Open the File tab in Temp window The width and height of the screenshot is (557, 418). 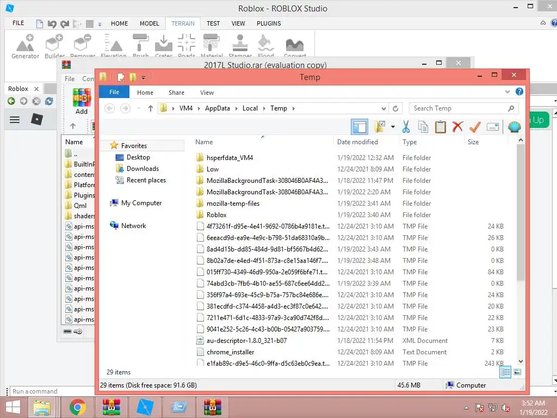point(114,92)
